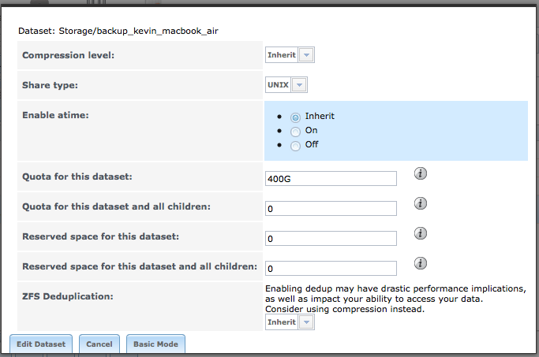Open the ZFS Deduplication Inherit dropdown
Image resolution: width=539 pixels, height=357 pixels.
(290, 322)
